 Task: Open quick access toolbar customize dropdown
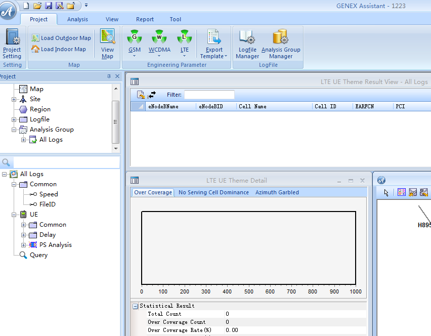pyautogui.click(x=86, y=5)
